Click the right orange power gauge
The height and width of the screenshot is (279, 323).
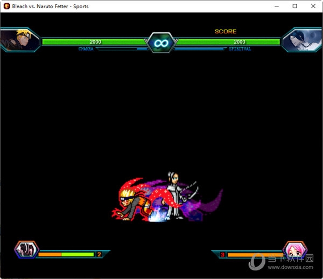255,255
